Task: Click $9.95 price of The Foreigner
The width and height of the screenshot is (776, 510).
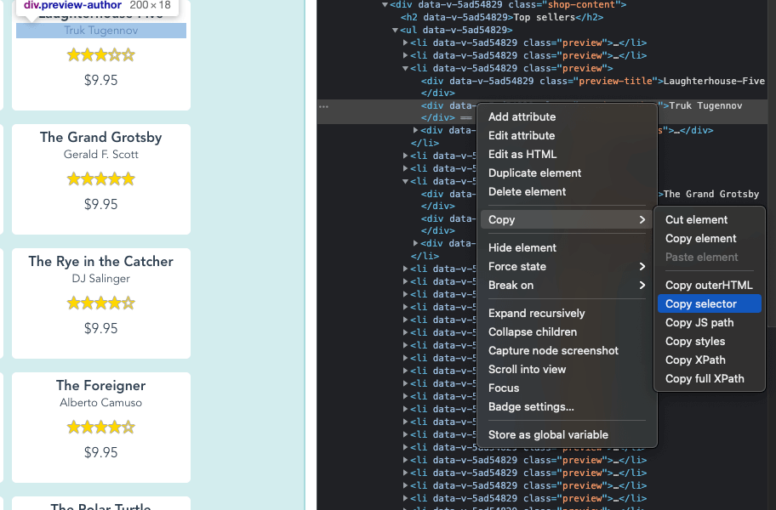Action: [x=101, y=453]
